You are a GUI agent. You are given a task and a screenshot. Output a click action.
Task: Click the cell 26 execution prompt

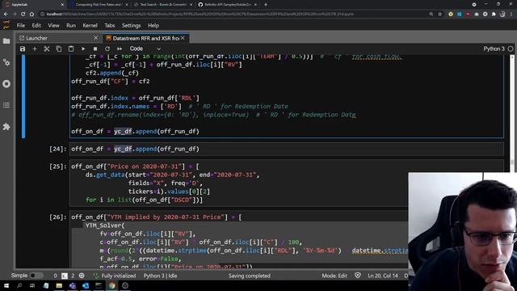58,217
